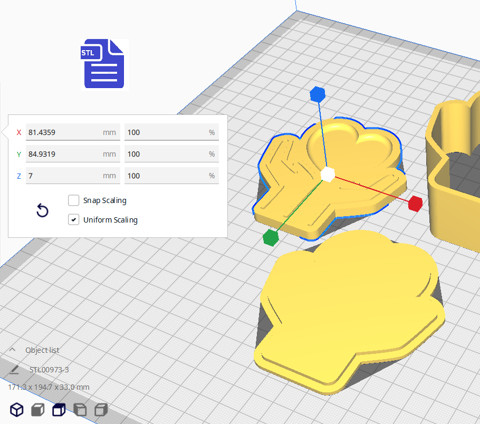Click the green Y-axis scale handle
Image resolution: width=480 pixels, height=424 pixels.
tap(271, 238)
